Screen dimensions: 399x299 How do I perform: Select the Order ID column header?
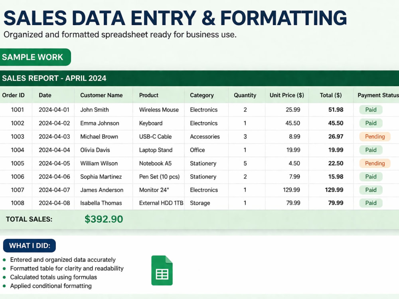click(x=13, y=95)
